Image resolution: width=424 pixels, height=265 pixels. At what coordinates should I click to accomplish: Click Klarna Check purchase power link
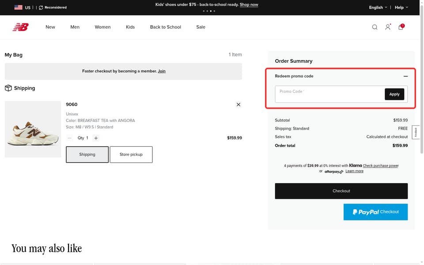coord(380,166)
